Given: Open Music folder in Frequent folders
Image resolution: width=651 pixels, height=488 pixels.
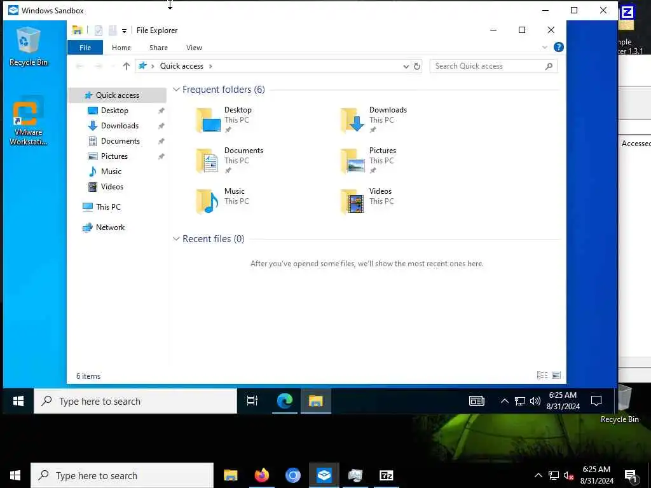Looking at the screenshot, I should pyautogui.click(x=223, y=201).
